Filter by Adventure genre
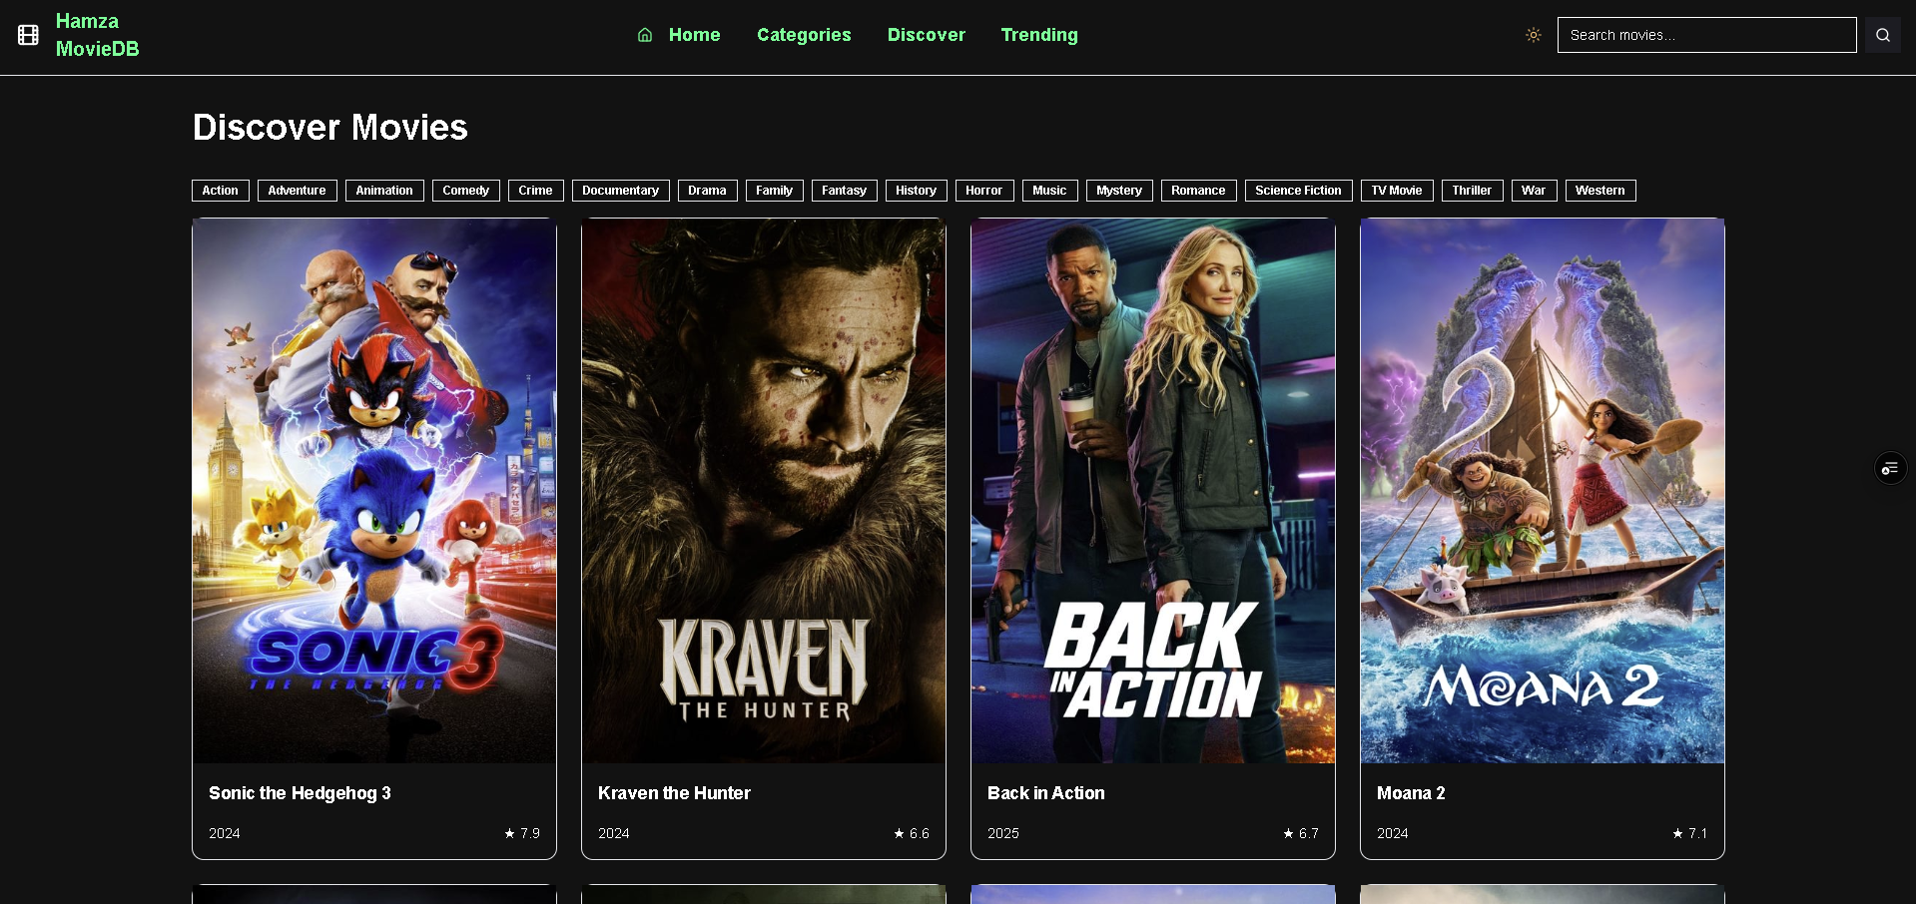The image size is (1916, 904). [297, 191]
